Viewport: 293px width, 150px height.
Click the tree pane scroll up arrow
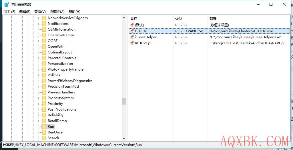click(x=124, y=18)
